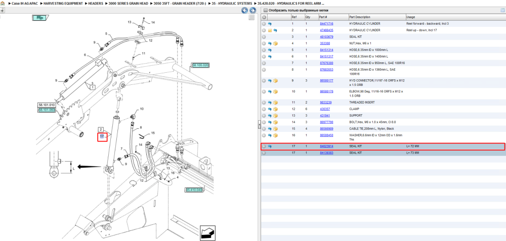
Task: Open diagram reference label 58.101.010
Action: coord(47,105)
